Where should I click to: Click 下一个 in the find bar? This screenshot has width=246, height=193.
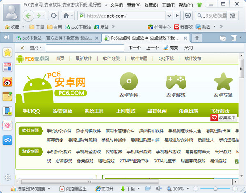134,48
